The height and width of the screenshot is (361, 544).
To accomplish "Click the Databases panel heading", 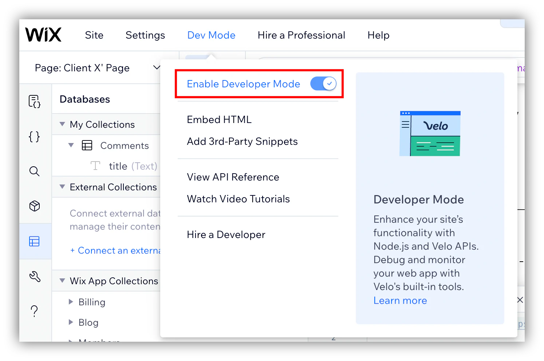I will coord(85,99).
